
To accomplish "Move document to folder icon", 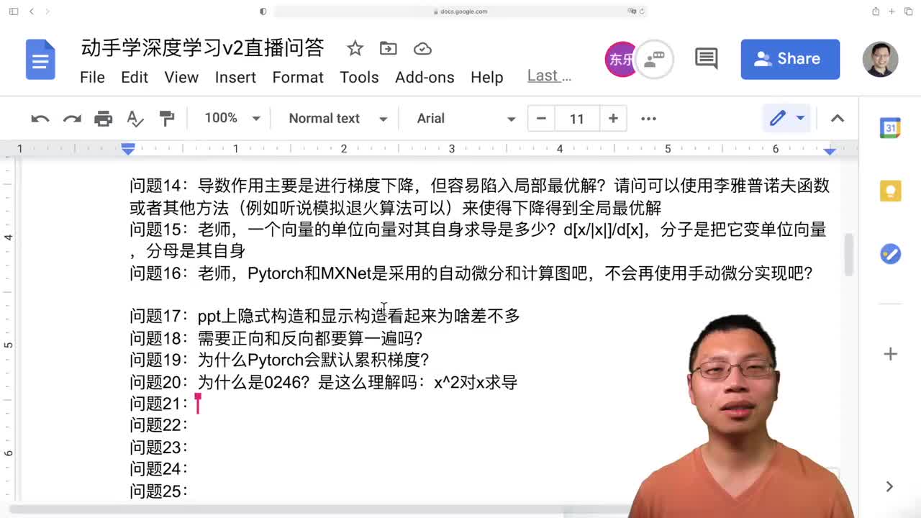I will point(389,48).
